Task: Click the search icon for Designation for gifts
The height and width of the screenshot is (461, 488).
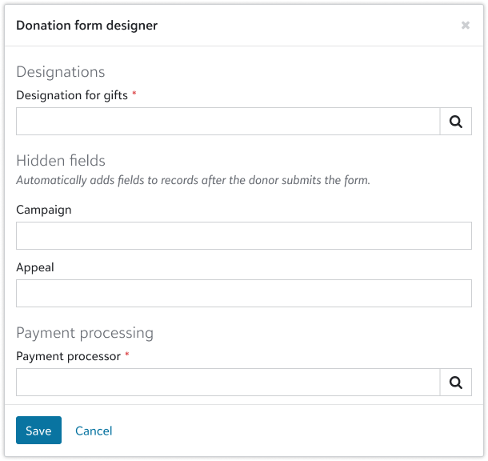Action: pyautogui.click(x=456, y=122)
